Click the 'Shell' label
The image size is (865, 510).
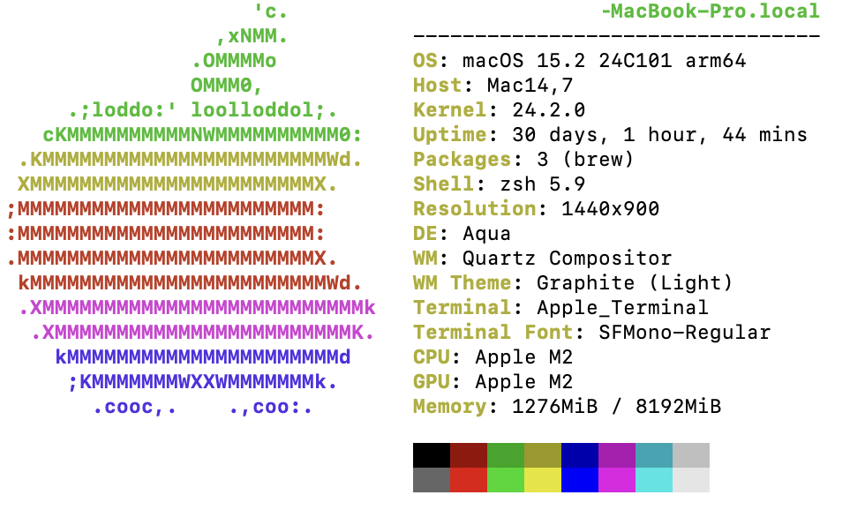pyautogui.click(x=443, y=184)
